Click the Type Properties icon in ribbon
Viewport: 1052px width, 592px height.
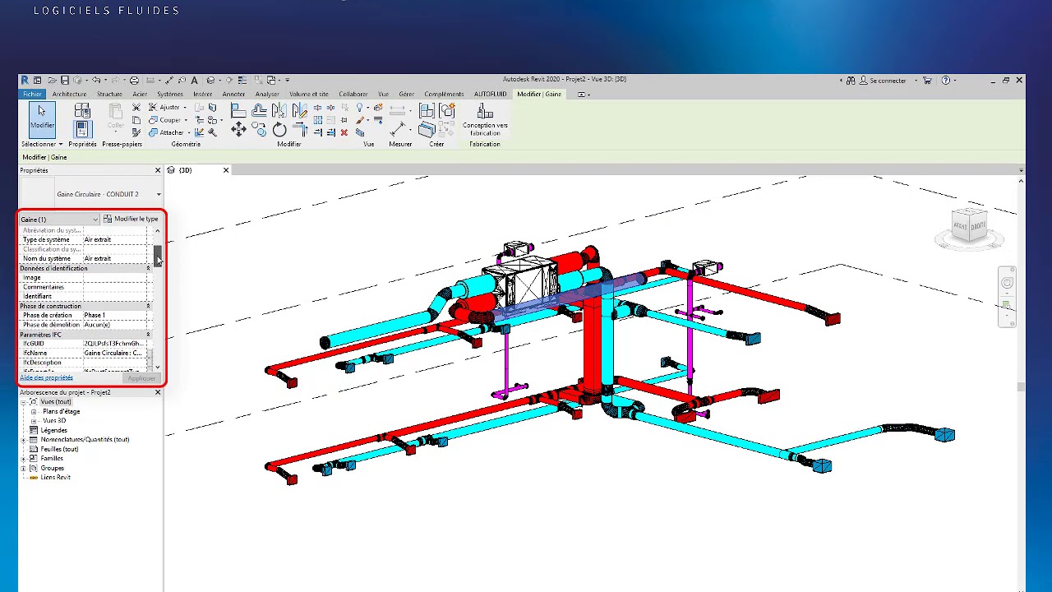[82, 110]
